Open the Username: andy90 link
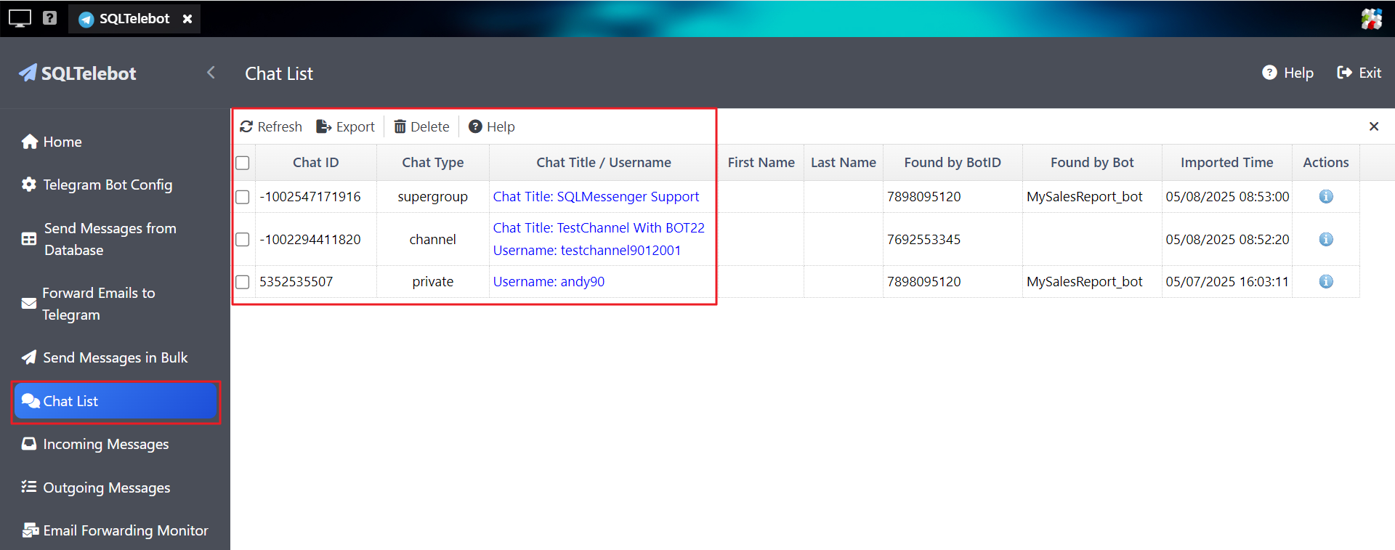The width and height of the screenshot is (1395, 550). point(549,281)
